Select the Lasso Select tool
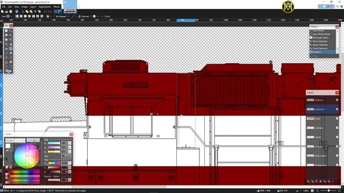344x193 pixels. [x=6, y=35]
